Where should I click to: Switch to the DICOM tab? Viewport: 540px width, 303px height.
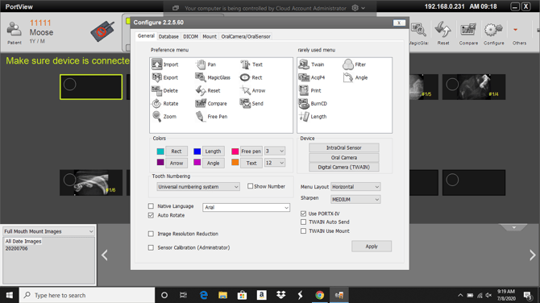pos(190,36)
